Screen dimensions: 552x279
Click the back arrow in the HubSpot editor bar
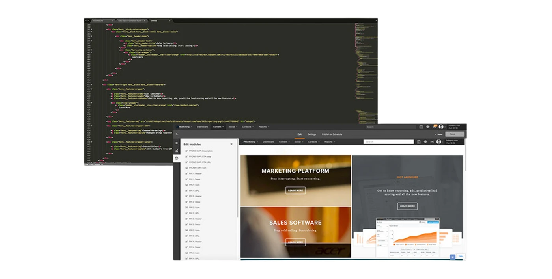pyautogui.click(x=177, y=134)
